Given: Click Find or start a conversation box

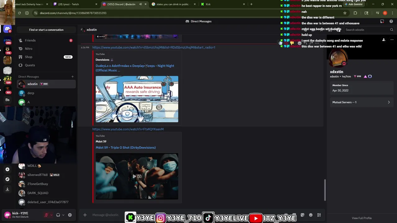Looking at the screenshot, I should click(46, 30).
